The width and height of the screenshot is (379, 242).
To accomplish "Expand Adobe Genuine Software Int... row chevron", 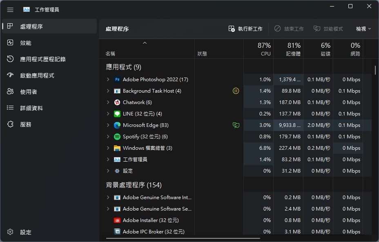I will [x=108, y=198].
